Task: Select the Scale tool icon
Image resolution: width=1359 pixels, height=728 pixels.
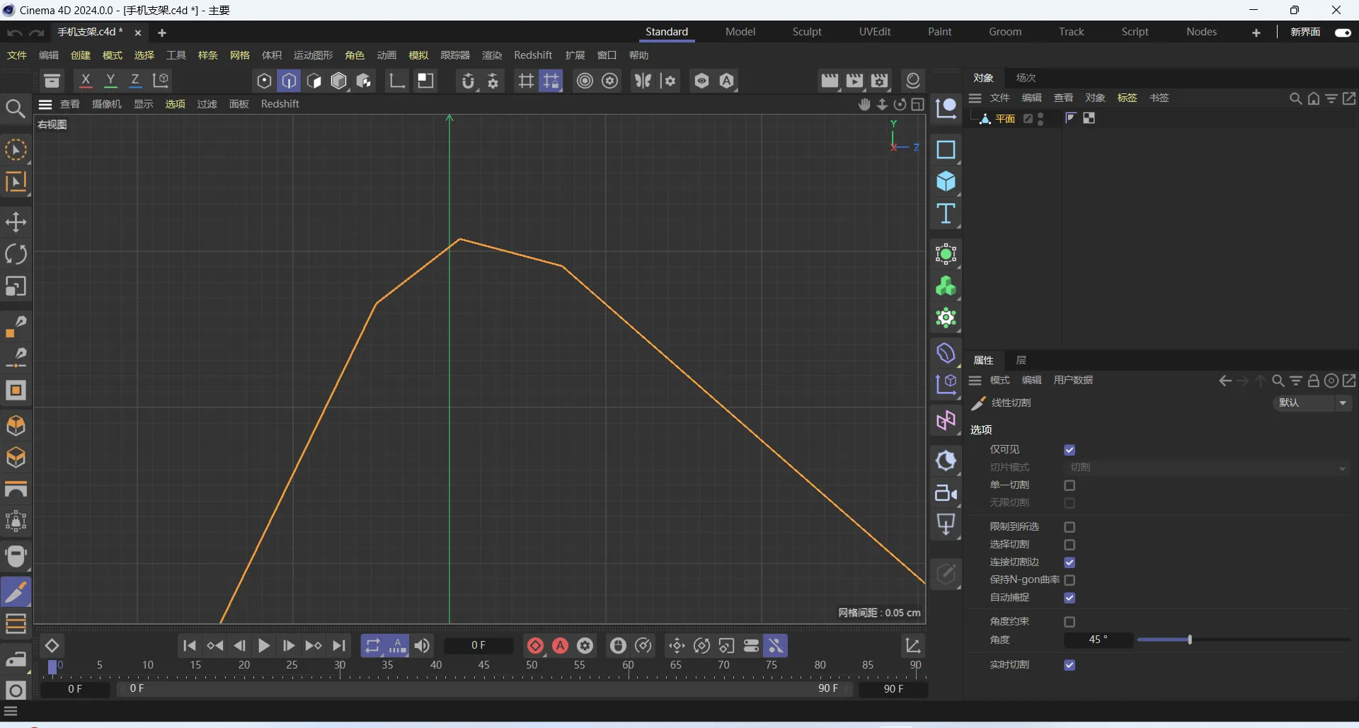Action: tap(16, 287)
